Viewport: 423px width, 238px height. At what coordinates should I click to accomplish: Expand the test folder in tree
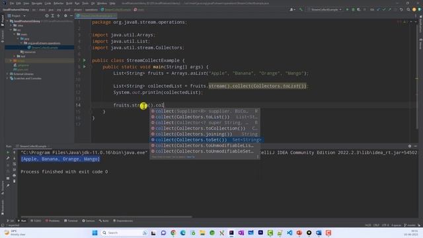[15, 56]
